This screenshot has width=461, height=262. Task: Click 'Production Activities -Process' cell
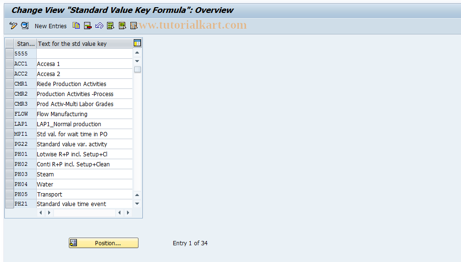click(85, 94)
